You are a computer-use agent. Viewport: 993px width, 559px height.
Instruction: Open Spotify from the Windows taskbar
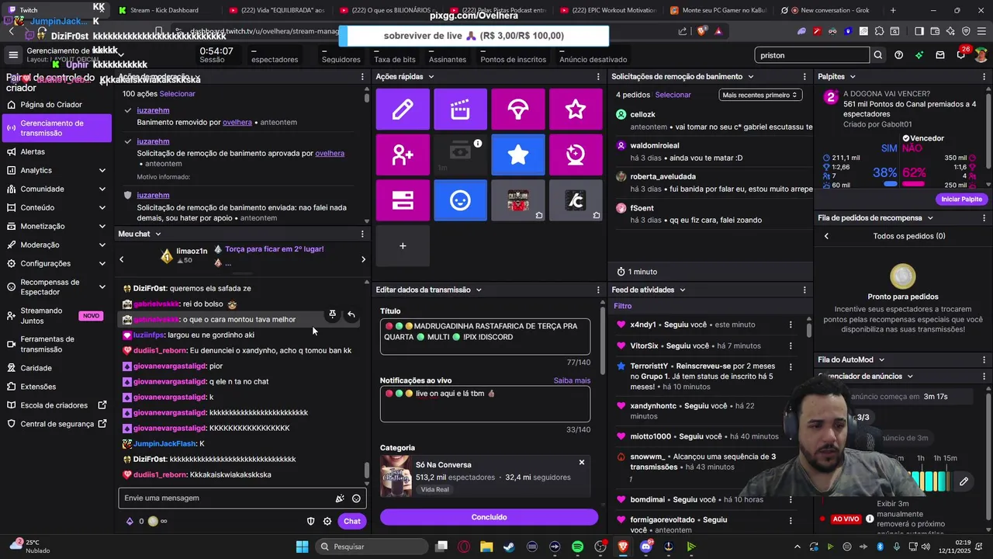point(577,547)
